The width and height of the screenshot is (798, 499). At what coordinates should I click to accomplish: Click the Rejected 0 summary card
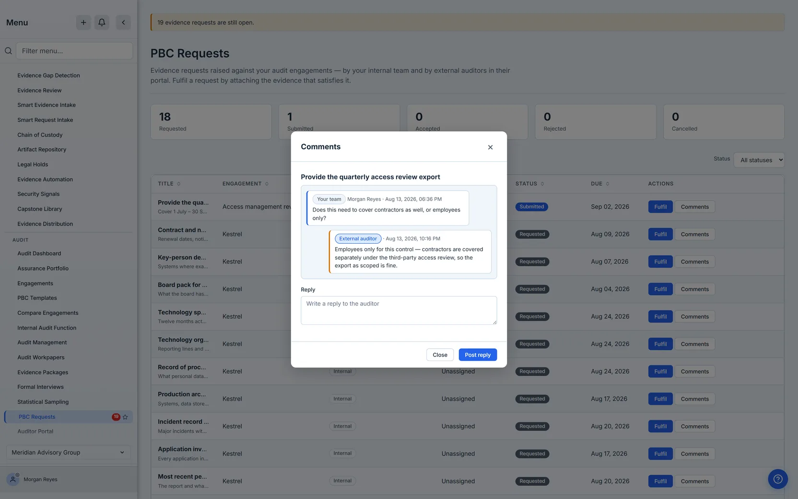coord(596,122)
